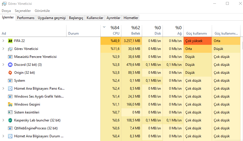Switch to the Kullanıcılar tab
Viewport: 243px width, 141px height.
pos(95,18)
